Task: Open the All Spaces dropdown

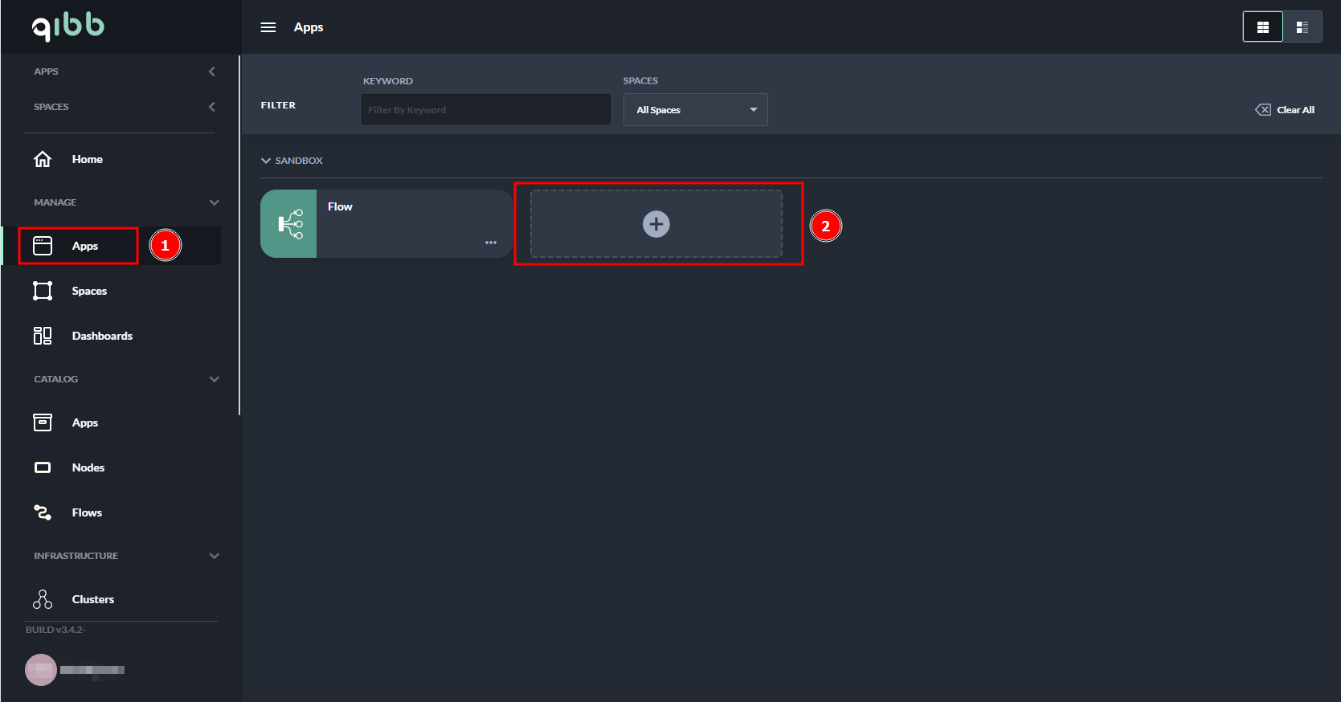Action: (695, 110)
